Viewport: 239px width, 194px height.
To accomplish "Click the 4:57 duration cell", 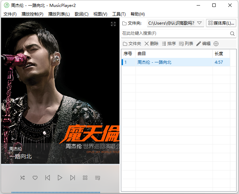I will point(221,62).
